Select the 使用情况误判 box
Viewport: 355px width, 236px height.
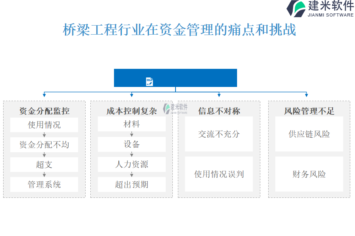[x=219, y=174]
